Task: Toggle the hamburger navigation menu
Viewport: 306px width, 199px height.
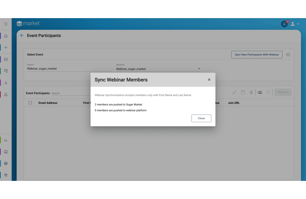Action: click(x=6, y=24)
